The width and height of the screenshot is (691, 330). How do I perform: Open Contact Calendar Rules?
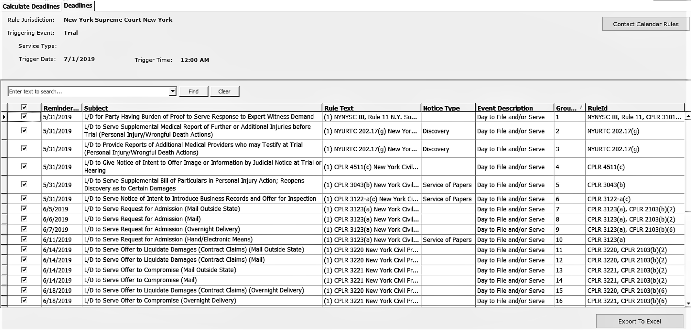pos(645,24)
